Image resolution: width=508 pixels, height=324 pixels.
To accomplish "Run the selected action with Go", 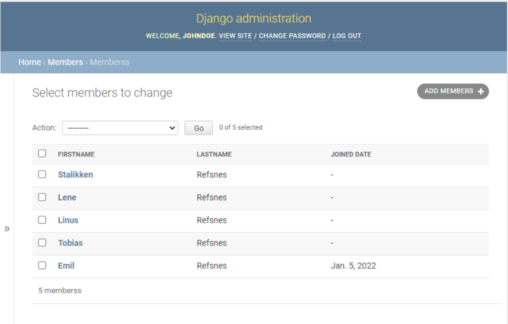I will pos(198,128).
